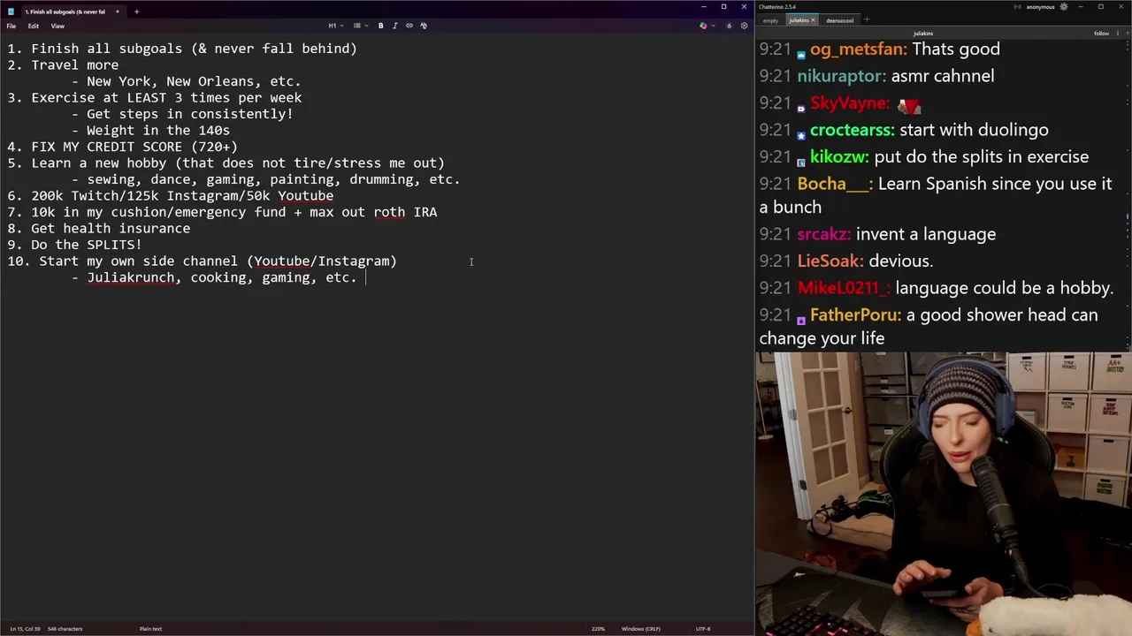The image size is (1132, 636).
Task: Click the badge next to croctearss
Action: pyautogui.click(x=801, y=136)
